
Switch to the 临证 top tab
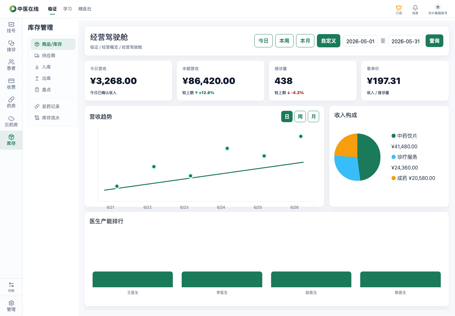point(52,9)
